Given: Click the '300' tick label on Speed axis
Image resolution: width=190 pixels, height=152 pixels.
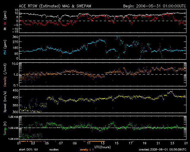Looking at the screenshot, I should tap(15, 112).
